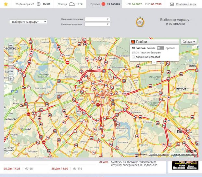Click the warning triangle near Печатники
202x177 pixels.
point(113,138)
